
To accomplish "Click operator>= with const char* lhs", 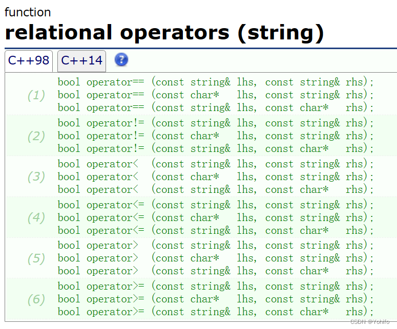I will 216,299.
